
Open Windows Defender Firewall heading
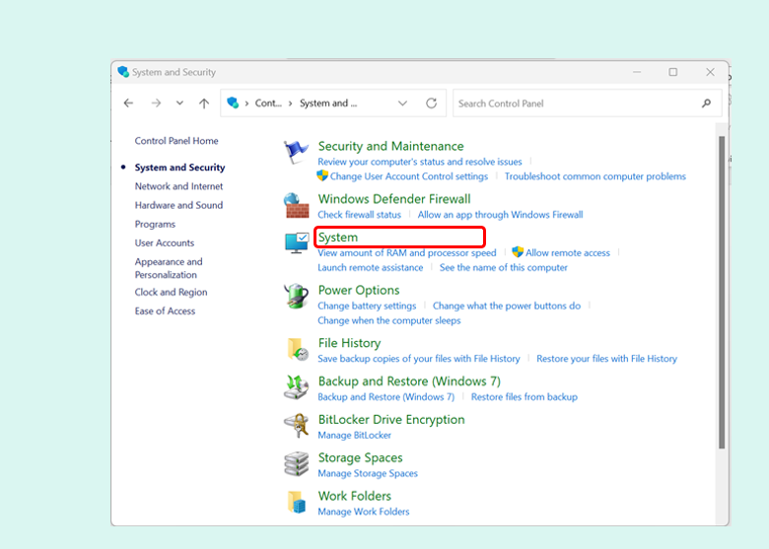[394, 199]
